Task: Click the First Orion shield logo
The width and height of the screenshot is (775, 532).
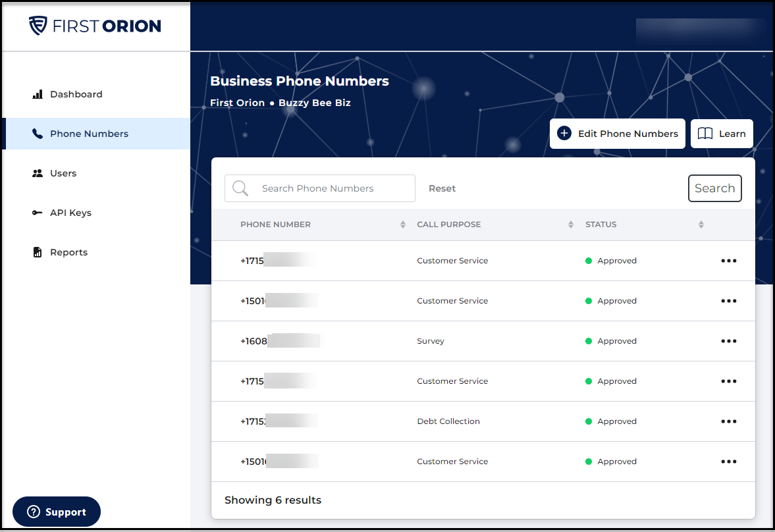Action: [38, 26]
